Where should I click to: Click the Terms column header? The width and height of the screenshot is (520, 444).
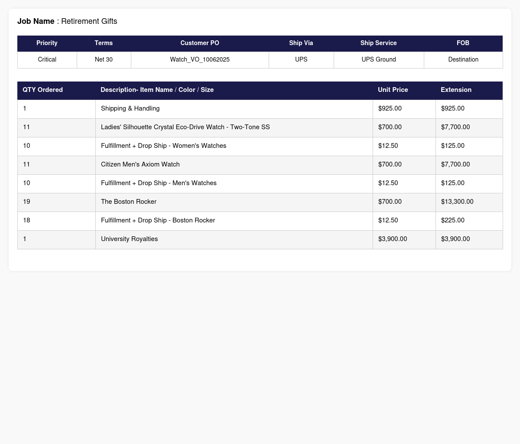[x=104, y=43]
